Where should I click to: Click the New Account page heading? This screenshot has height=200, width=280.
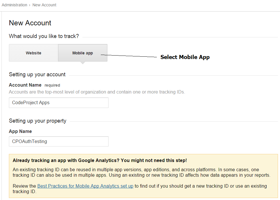coord(30,23)
